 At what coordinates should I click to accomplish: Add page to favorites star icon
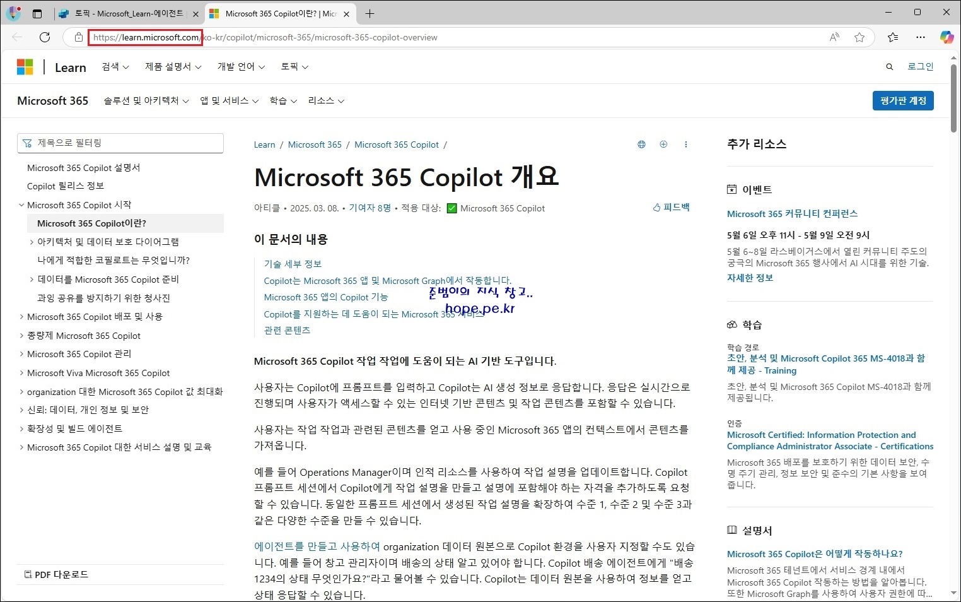pos(859,37)
